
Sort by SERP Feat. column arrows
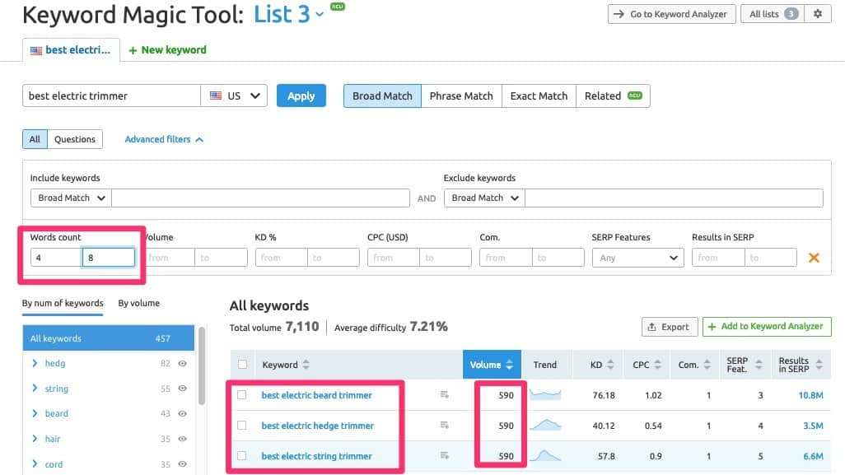(x=759, y=365)
